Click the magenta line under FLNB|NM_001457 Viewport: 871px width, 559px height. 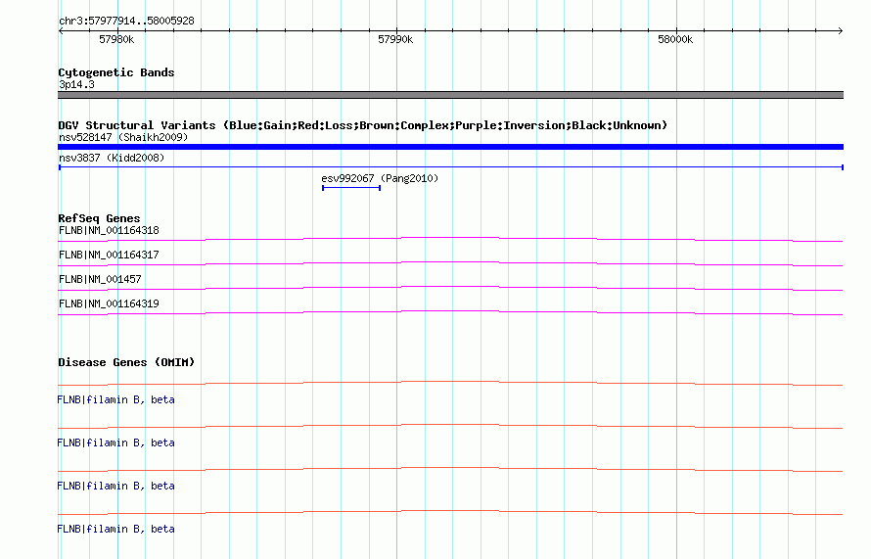click(x=450, y=288)
